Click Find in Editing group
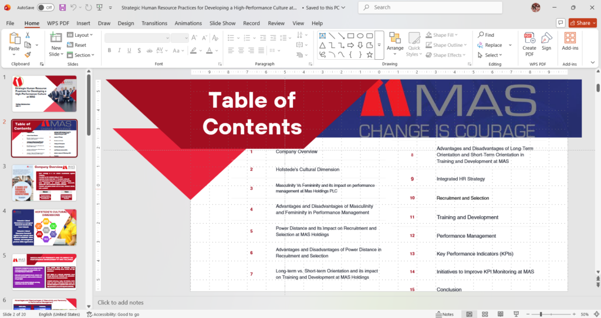 point(486,35)
